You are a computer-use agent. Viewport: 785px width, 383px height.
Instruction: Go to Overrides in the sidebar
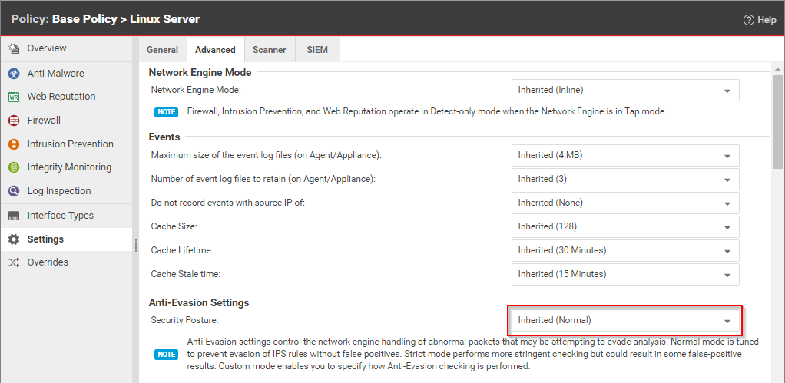click(48, 262)
